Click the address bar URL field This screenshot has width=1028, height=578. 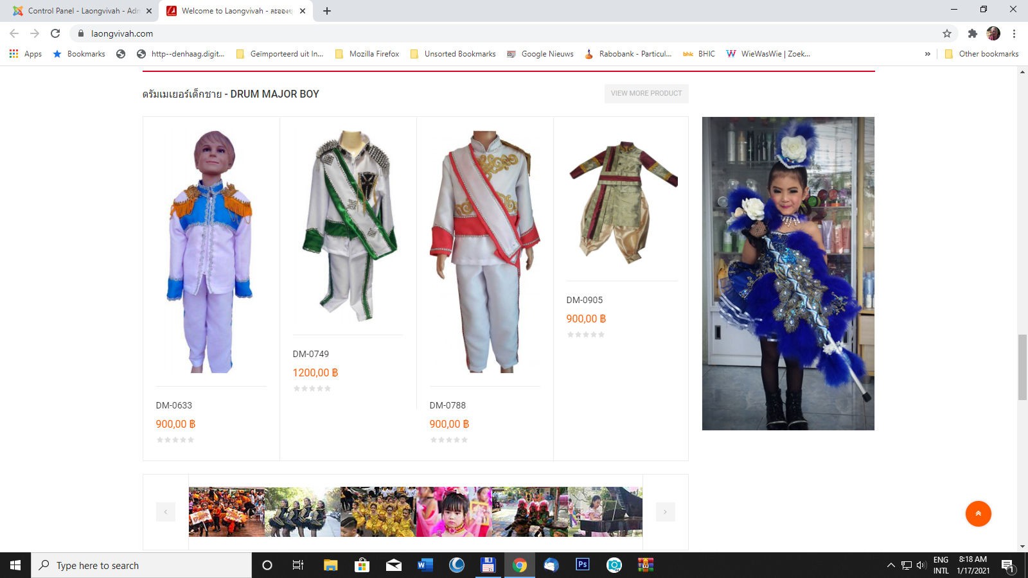point(450,33)
